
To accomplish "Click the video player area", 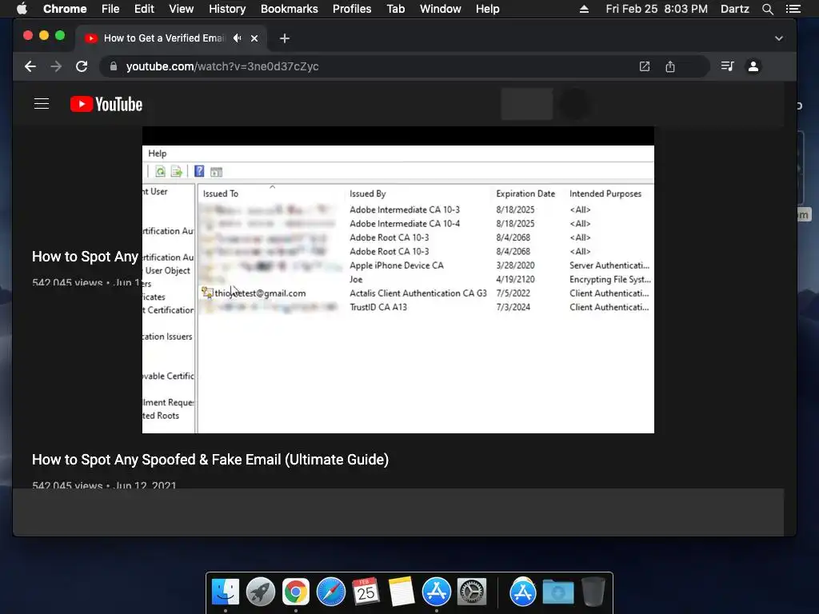I will click(398, 280).
